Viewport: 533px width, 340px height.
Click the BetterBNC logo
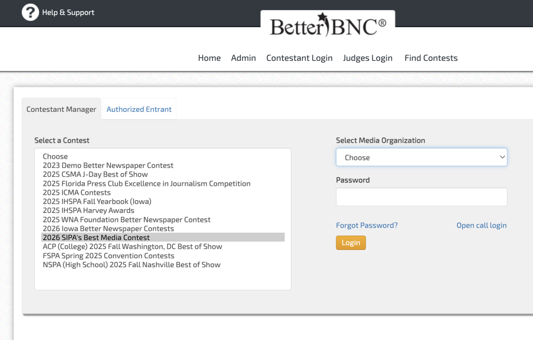[x=328, y=25]
